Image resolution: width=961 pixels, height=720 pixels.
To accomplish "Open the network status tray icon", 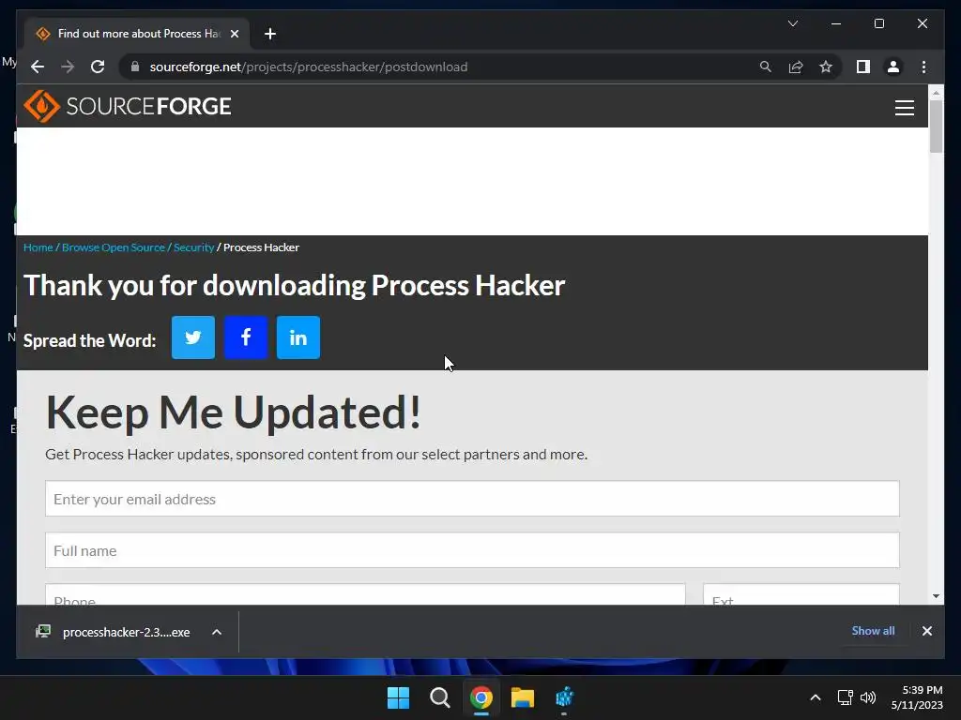I will click(846, 697).
